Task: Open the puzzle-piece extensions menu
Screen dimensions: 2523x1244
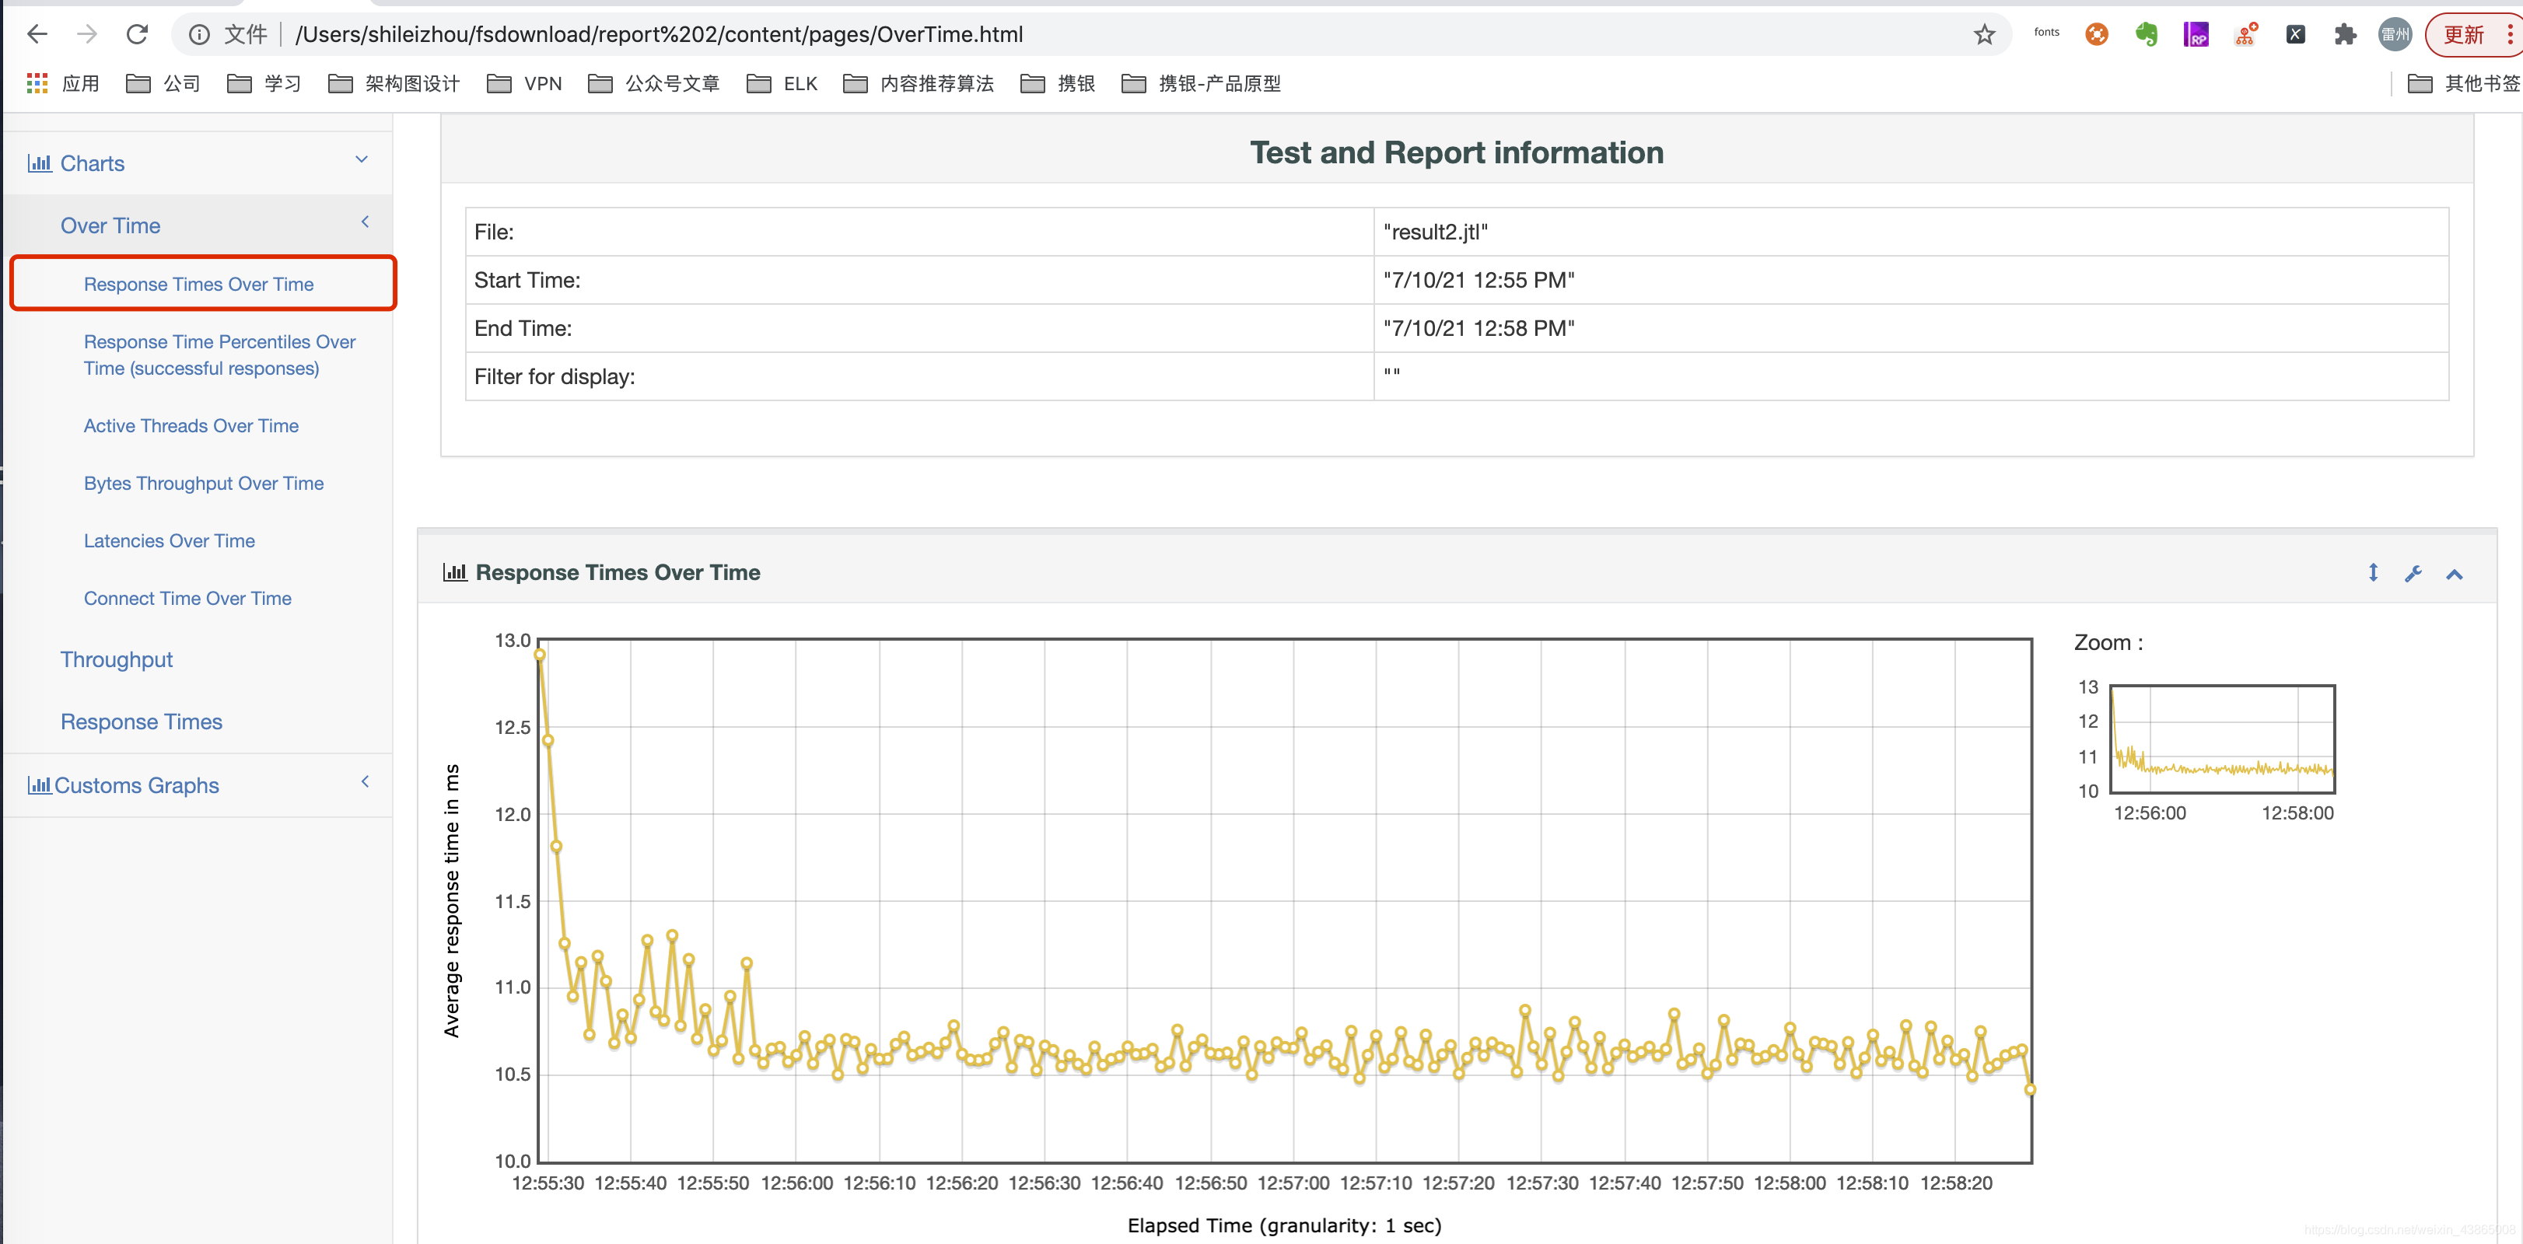Action: coord(2345,34)
